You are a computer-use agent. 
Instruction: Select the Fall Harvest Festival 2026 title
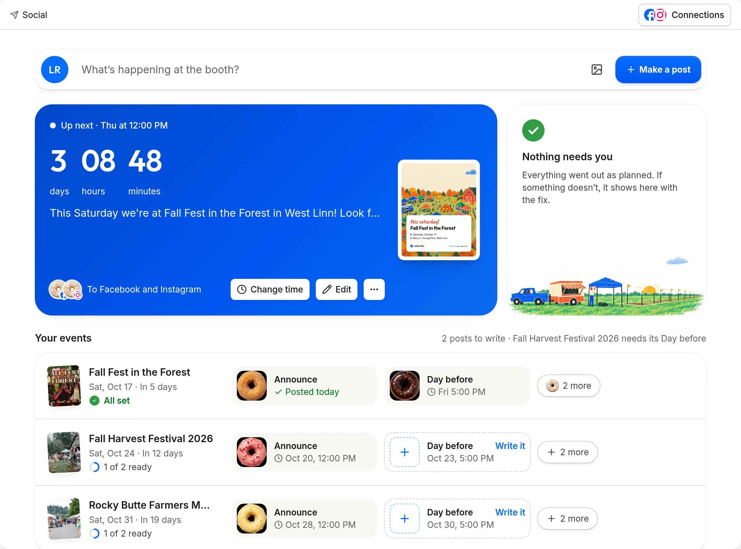[151, 438]
